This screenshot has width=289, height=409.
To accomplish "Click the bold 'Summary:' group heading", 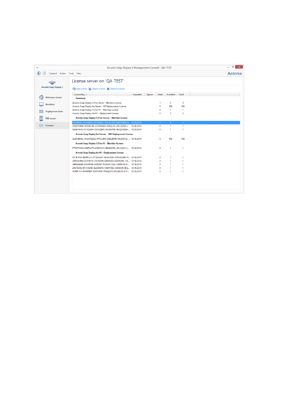I will coord(80,98).
